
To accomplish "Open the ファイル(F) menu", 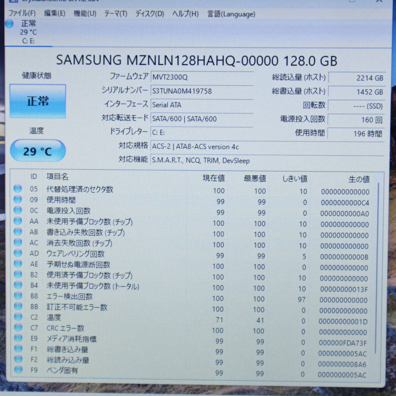I will click(22, 14).
